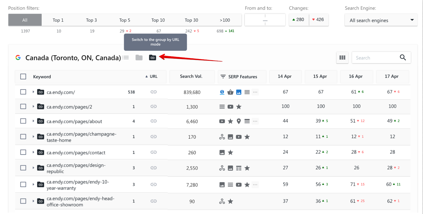The height and width of the screenshot is (214, 423).
Task: Click the SERP Features filter icon
Action: tap(223, 77)
